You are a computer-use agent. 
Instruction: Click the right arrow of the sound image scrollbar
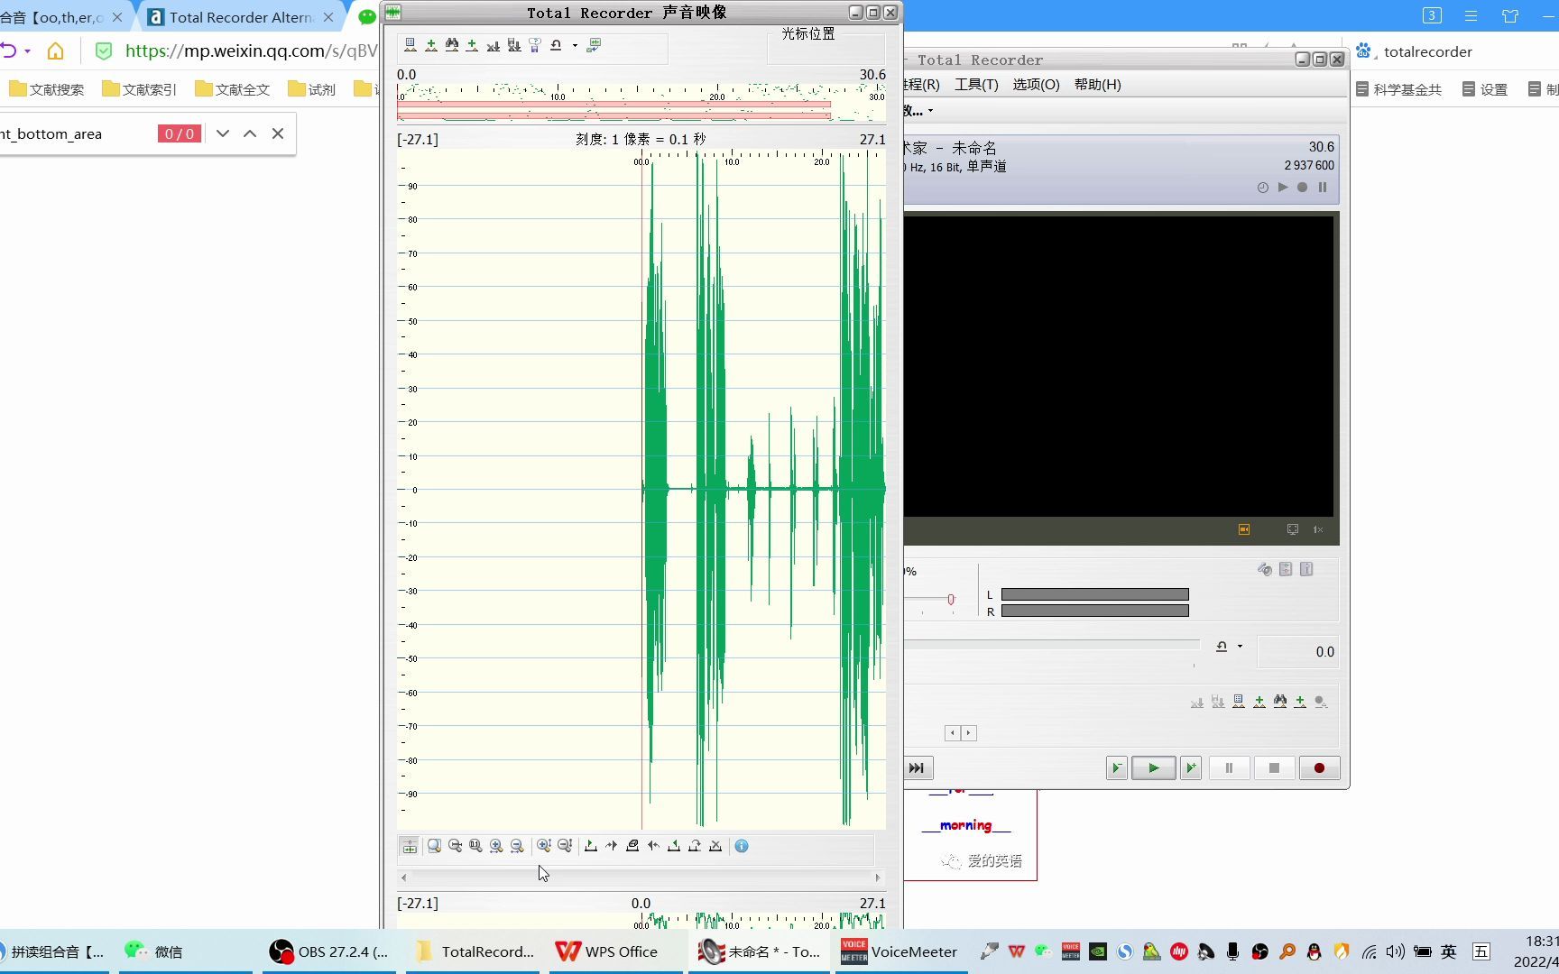click(x=878, y=878)
